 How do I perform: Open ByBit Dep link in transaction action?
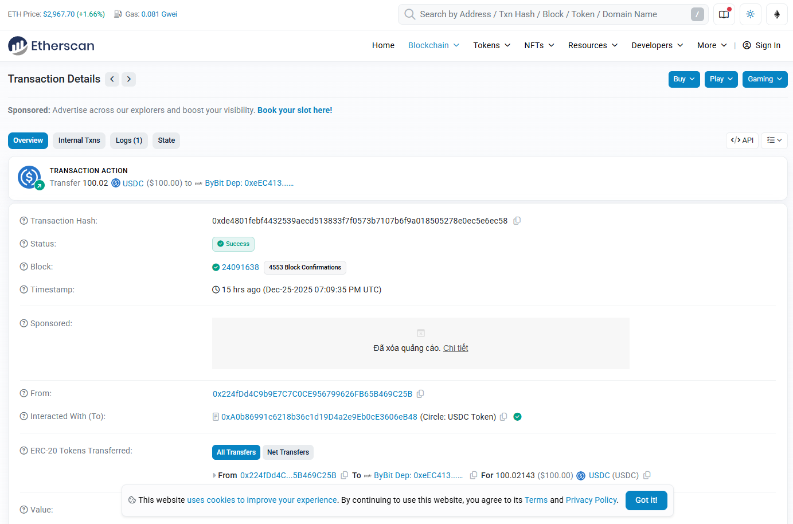pyautogui.click(x=249, y=183)
